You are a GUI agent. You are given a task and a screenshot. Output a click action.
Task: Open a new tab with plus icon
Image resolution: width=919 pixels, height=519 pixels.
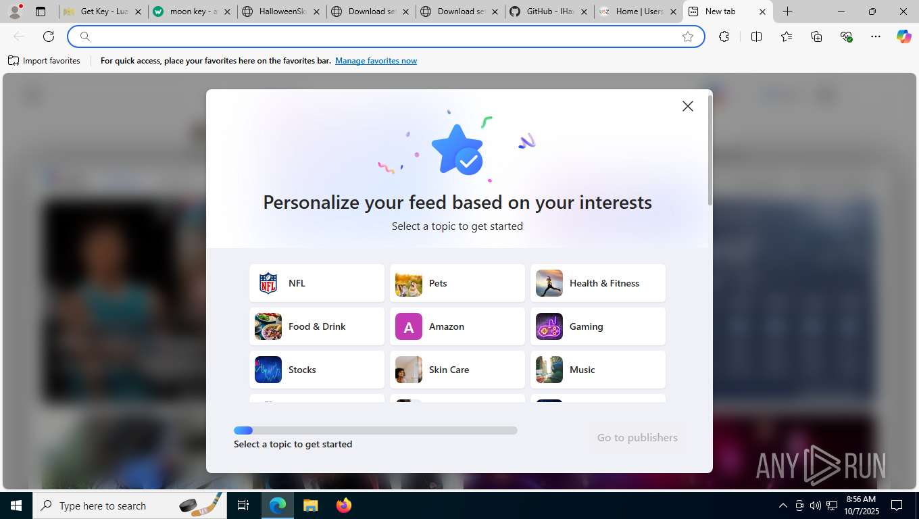[787, 11]
